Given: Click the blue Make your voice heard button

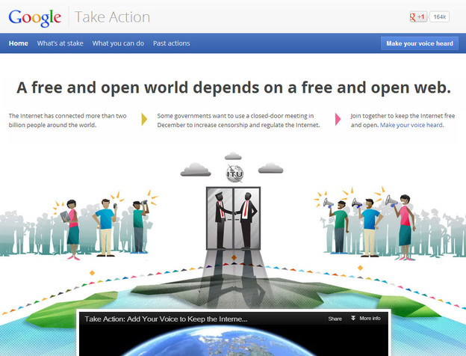Looking at the screenshot, I should pos(420,43).
